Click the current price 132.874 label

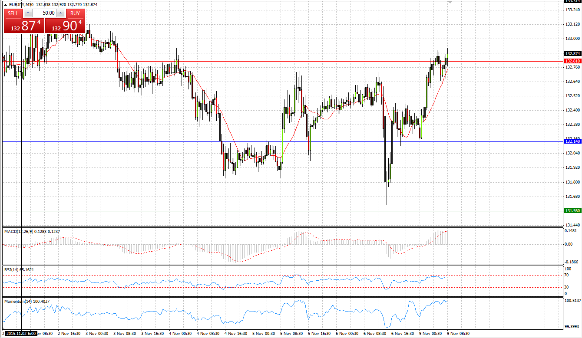point(572,54)
